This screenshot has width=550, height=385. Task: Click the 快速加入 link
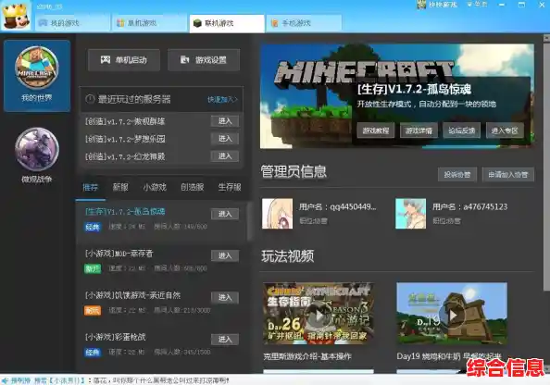click(222, 100)
